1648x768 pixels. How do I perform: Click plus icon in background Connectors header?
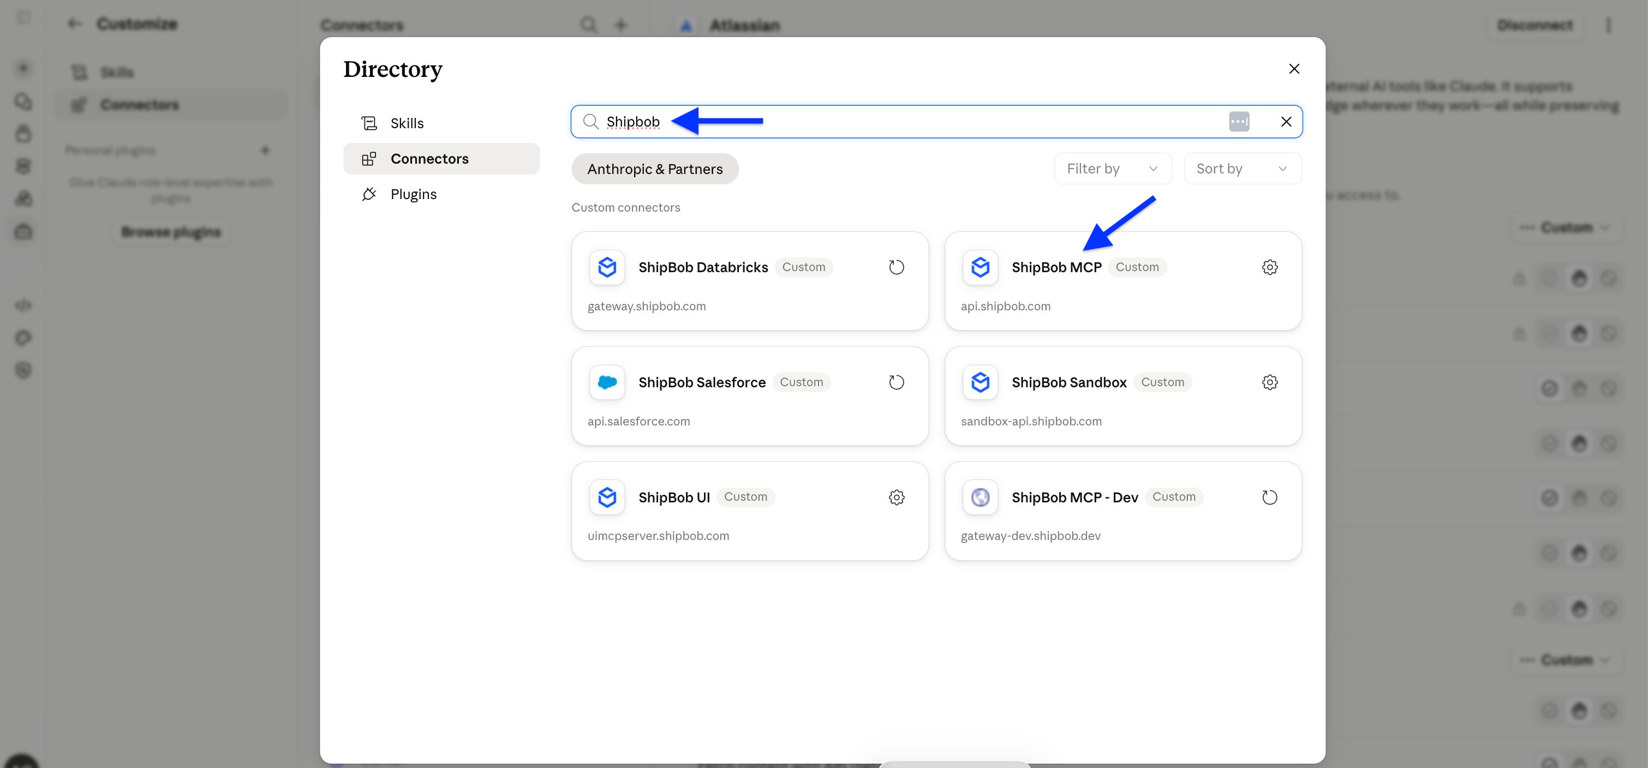[620, 25]
